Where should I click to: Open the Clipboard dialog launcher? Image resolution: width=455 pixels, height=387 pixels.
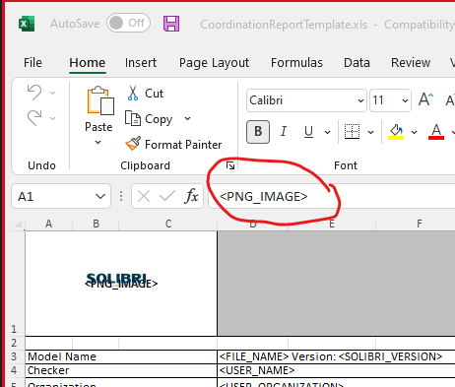click(230, 165)
